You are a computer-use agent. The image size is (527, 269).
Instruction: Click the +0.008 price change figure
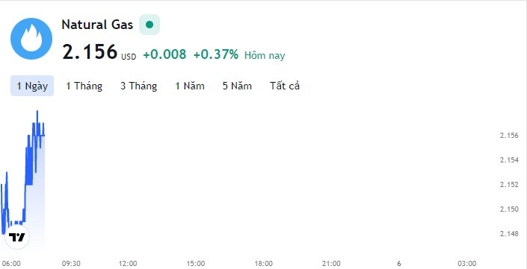tap(164, 54)
